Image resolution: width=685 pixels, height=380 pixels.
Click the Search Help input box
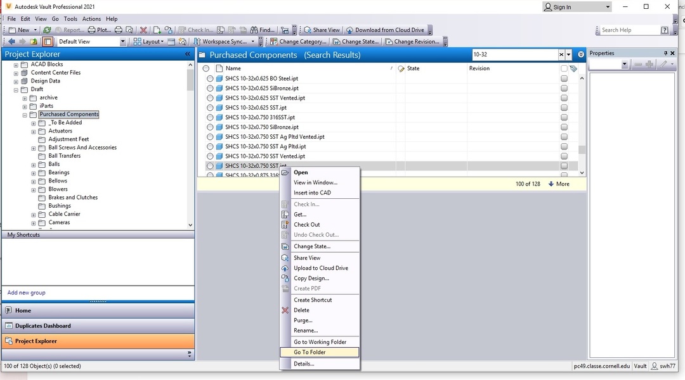point(629,30)
